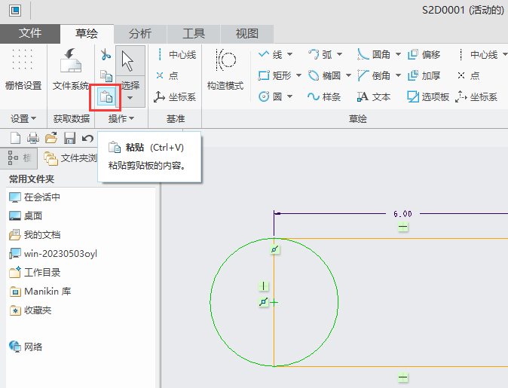Image resolution: width=508 pixels, height=388 pixels.
Task: Open the Desktop (桌面) folder
Action: click(26, 216)
